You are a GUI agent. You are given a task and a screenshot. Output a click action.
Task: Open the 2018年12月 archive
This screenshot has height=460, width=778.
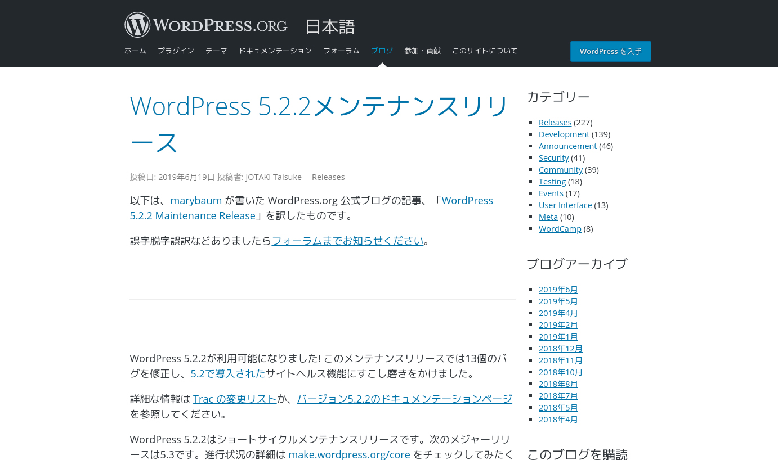561,349
